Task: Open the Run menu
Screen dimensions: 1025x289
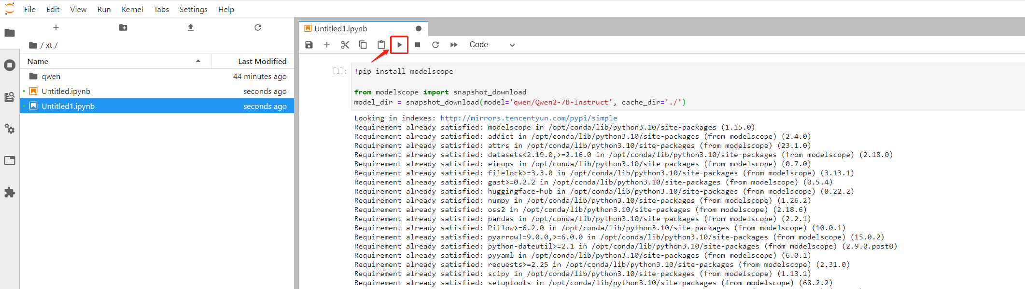Action: pos(104,9)
